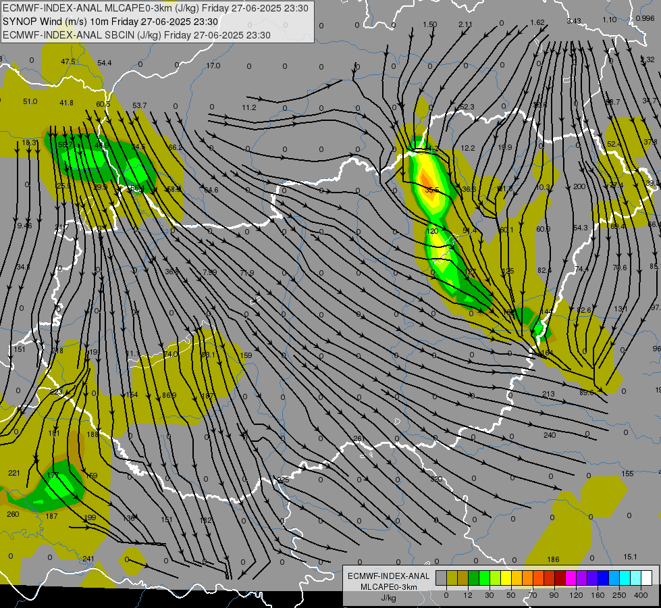Click legend tick label '30'
The image size is (661, 608).
pos(490,595)
